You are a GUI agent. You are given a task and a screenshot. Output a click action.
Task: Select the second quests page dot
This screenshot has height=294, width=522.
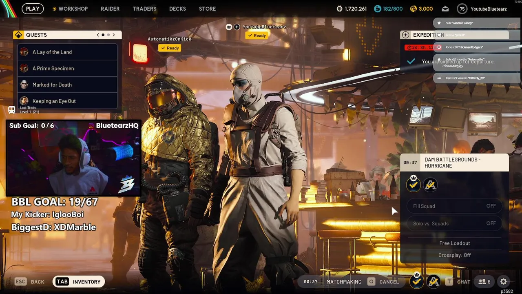click(108, 35)
